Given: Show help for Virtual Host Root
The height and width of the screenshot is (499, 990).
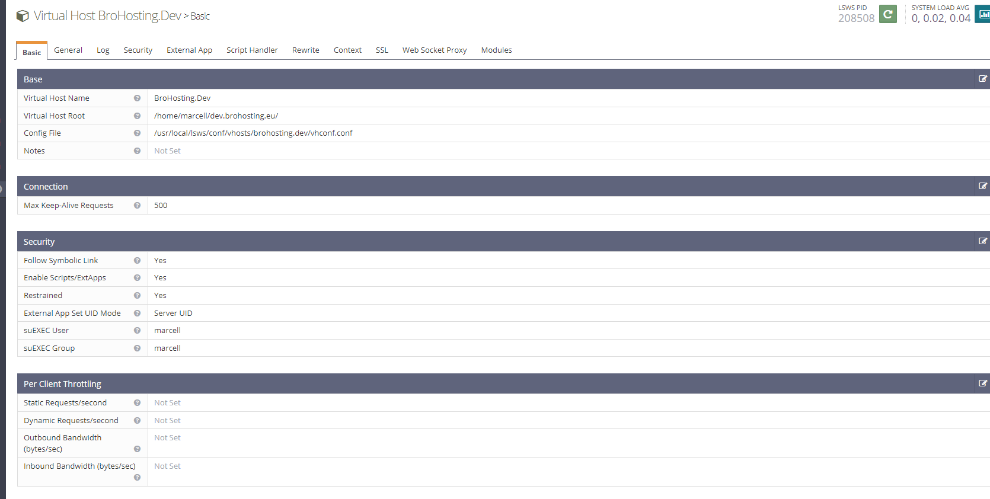Looking at the screenshot, I should (x=137, y=116).
